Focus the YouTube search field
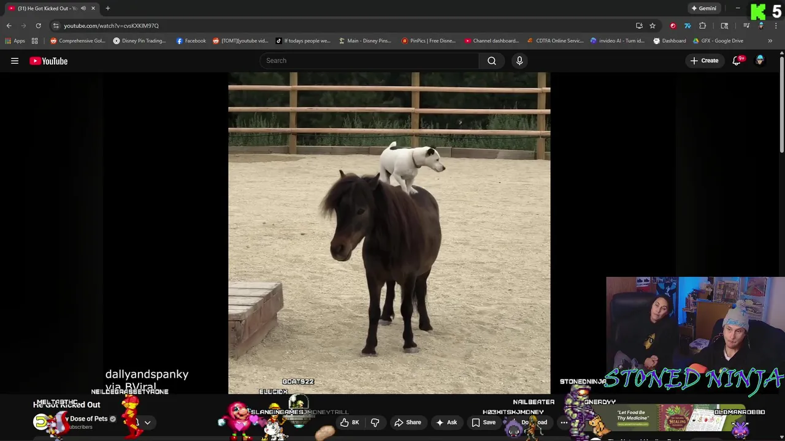The height and width of the screenshot is (441, 785). click(x=370, y=61)
